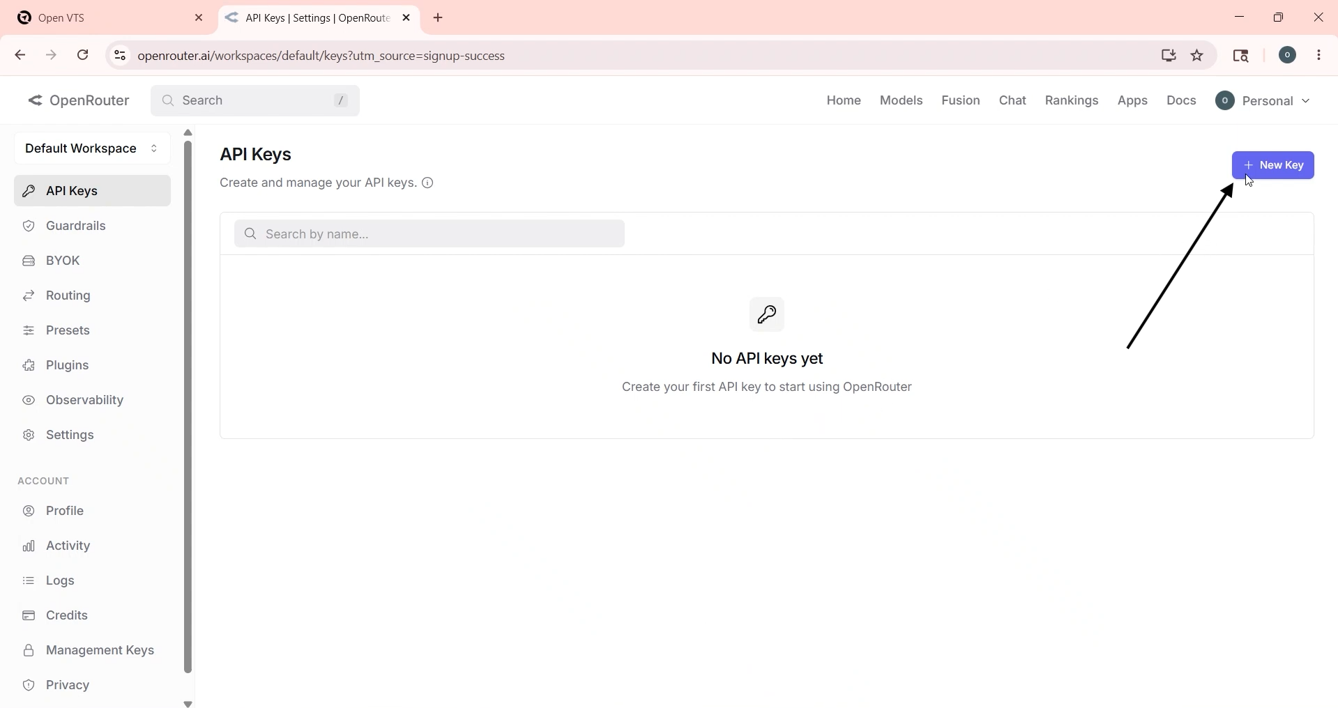Viewport: 1338px width, 708px height.
Task: Click the browser side panel search icon
Action: click(x=1242, y=56)
